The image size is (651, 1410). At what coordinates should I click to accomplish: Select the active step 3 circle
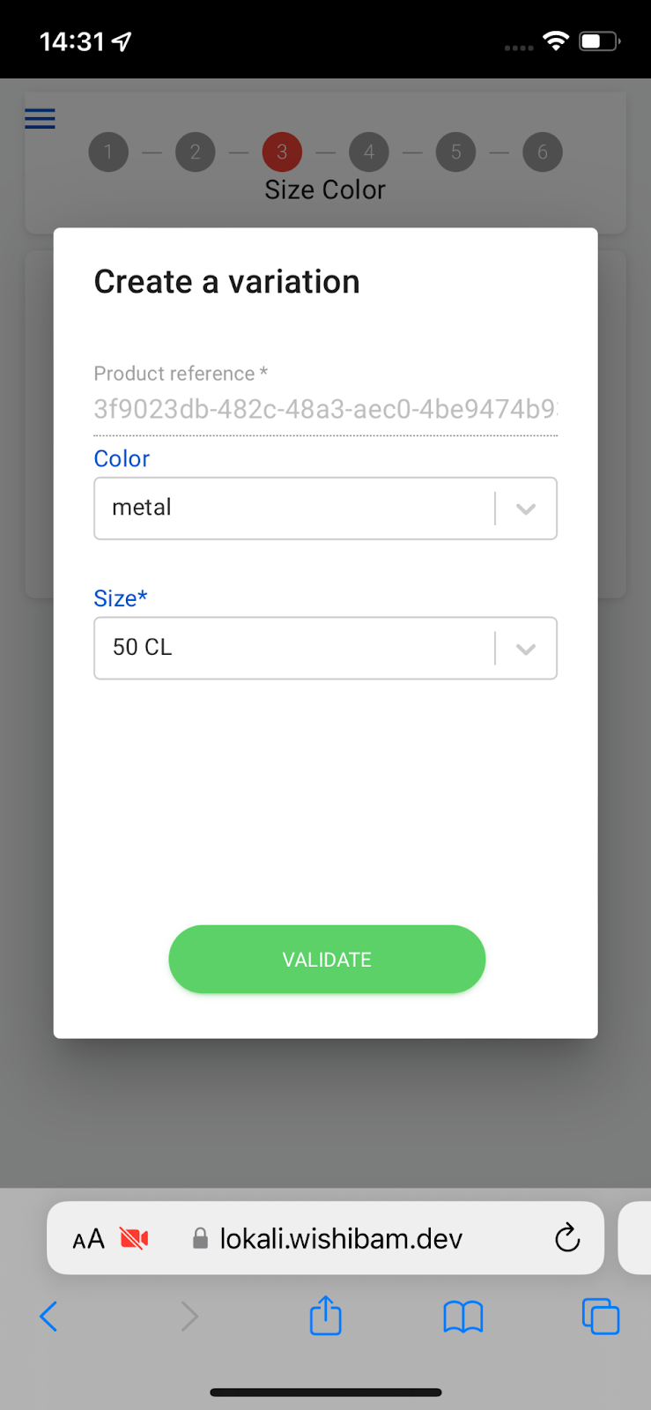282,152
